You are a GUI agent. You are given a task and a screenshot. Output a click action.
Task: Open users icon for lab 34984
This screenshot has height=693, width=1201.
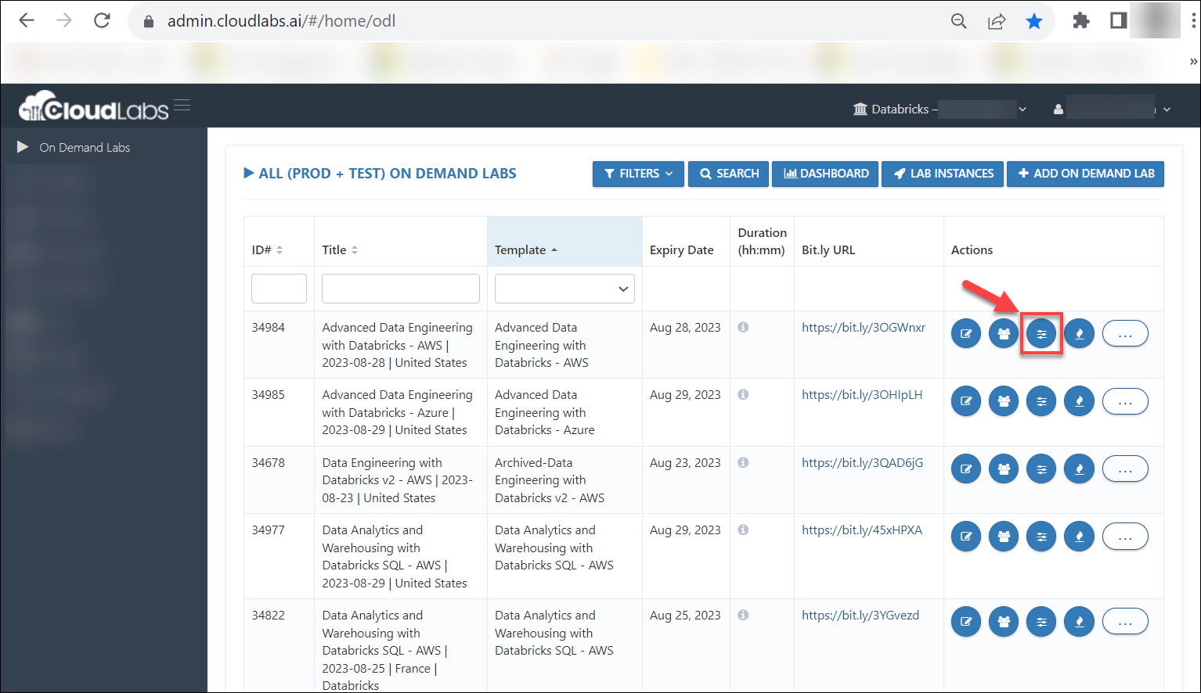pyautogui.click(x=1004, y=334)
